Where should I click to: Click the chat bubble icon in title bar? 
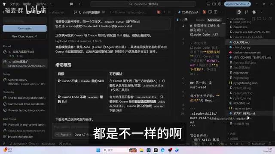(x=71, y=4)
